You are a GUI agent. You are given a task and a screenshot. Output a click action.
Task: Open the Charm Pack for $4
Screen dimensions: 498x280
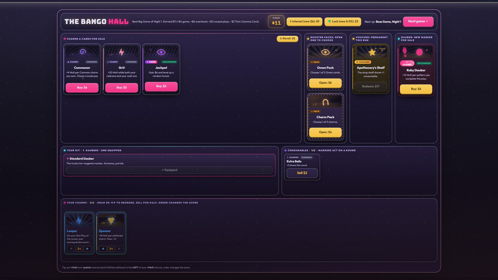pyautogui.click(x=325, y=132)
